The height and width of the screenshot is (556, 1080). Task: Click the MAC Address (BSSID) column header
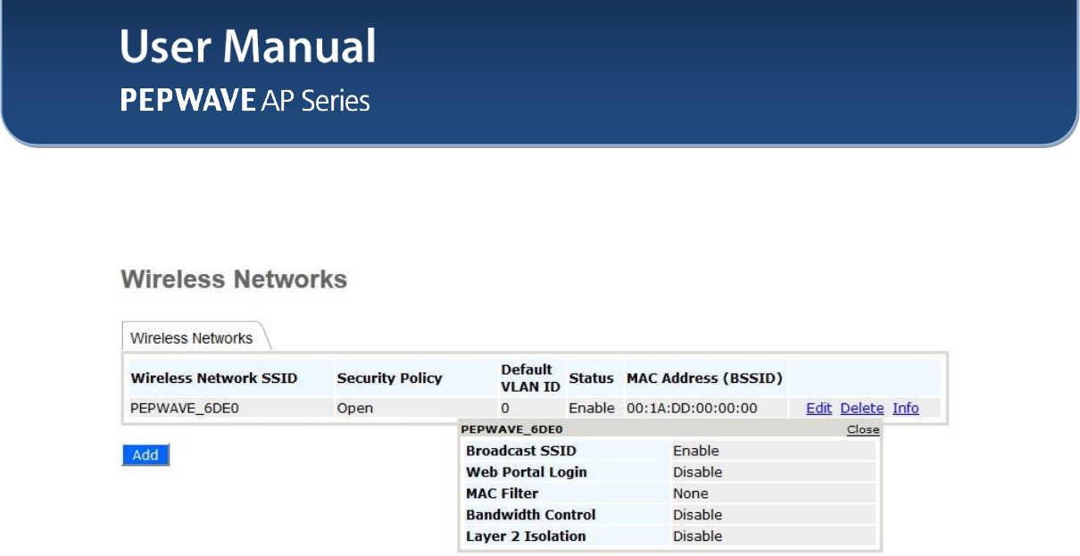click(x=704, y=378)
